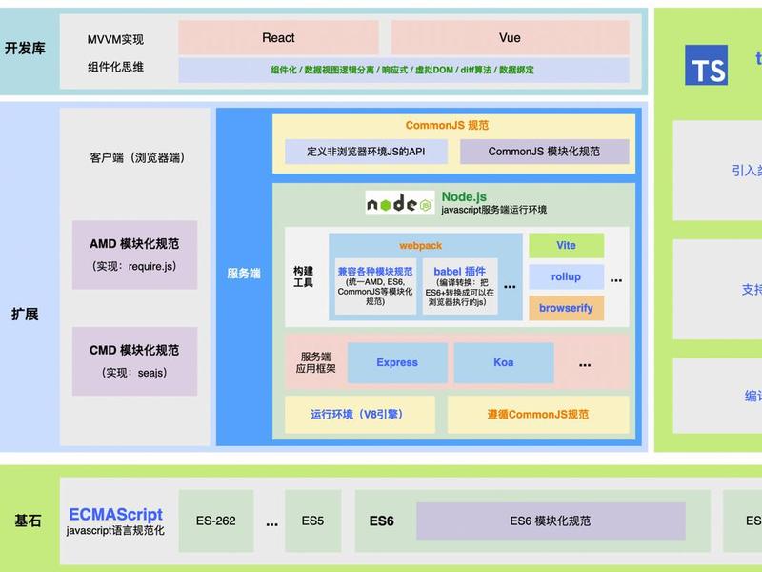Select the Koa box
Viewport: 762px width, 572px height.
pos(504,362)
